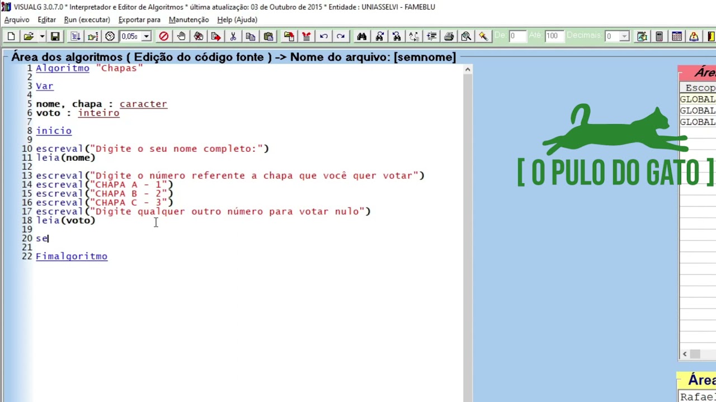The image size is (716, 402).
Task: Click the caracter type on line 5
Action: [x=143, y=104]
